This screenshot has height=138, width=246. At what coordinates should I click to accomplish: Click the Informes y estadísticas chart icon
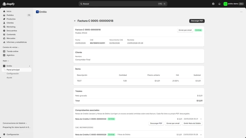coord(4,42)
